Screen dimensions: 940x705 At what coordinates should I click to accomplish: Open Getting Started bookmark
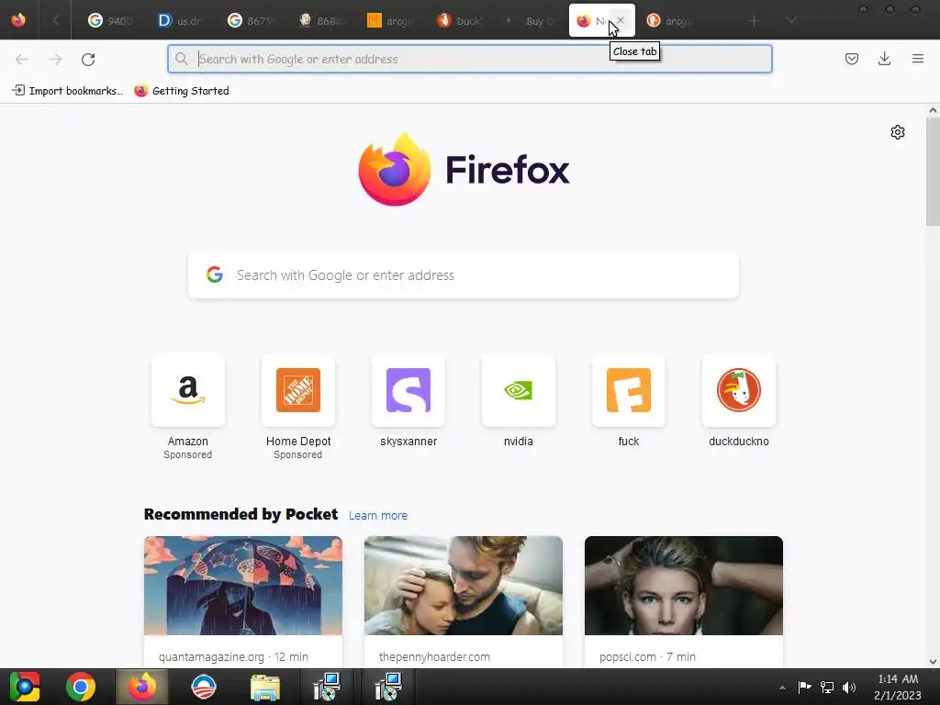click(182, 91)
